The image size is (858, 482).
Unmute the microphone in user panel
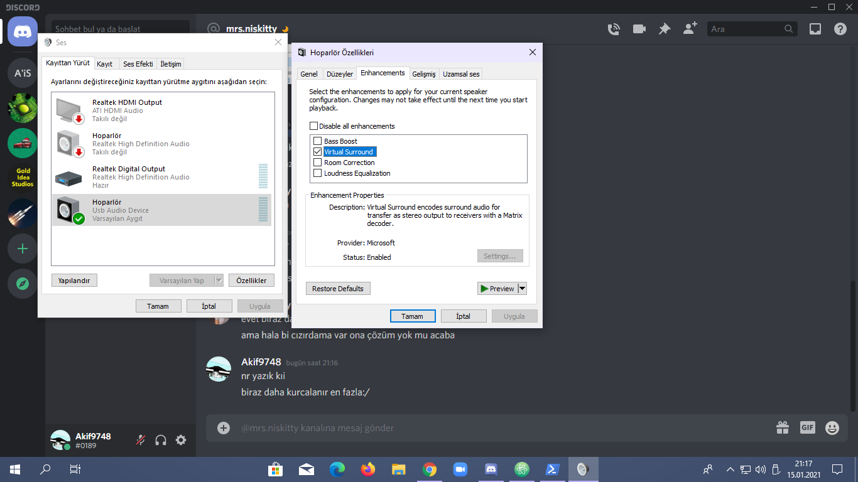pos(141,440)
